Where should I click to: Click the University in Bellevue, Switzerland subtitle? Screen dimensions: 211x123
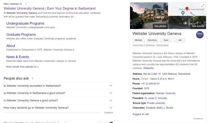(x=150, y=45)
